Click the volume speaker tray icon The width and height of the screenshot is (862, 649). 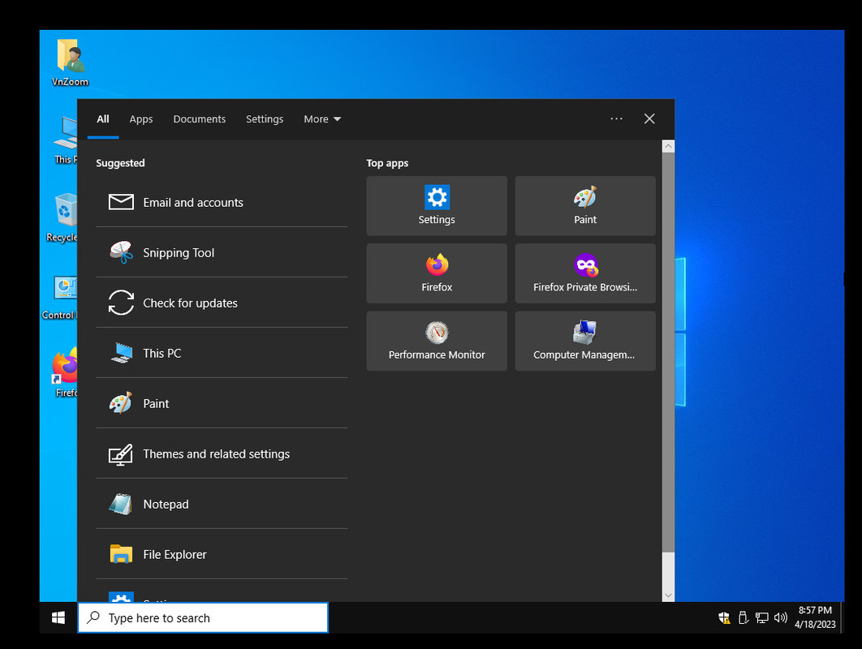(x=780, y=617)
